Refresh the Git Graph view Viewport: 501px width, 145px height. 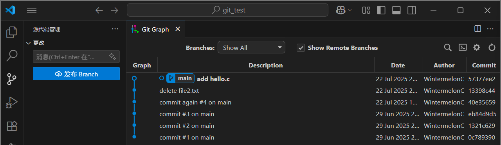(x=492, y=48)
